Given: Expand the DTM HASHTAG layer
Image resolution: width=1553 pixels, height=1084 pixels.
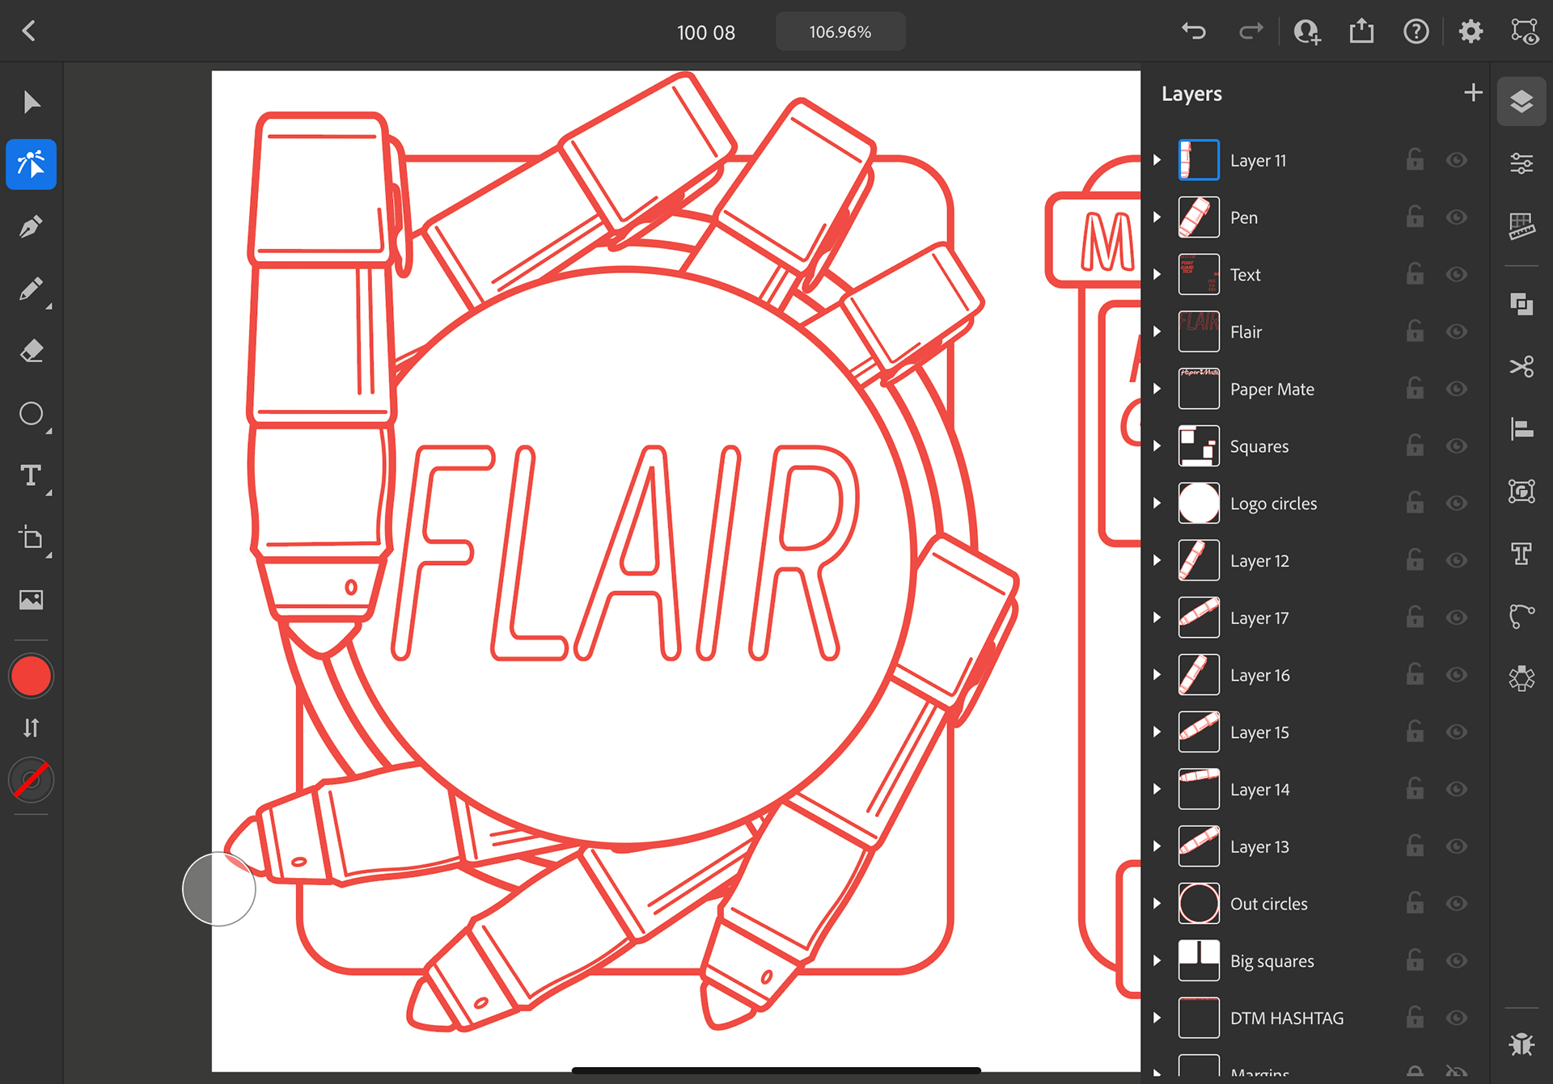Looking at the screenshot, I should tap(1157, 1018).
